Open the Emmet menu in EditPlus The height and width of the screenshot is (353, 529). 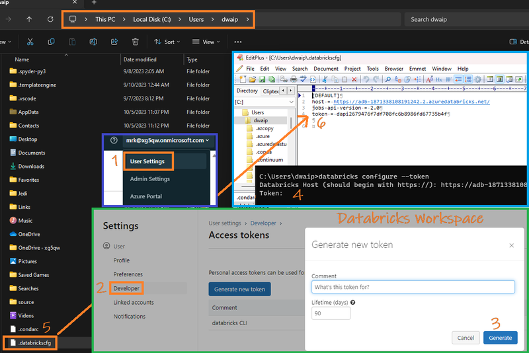417,69
